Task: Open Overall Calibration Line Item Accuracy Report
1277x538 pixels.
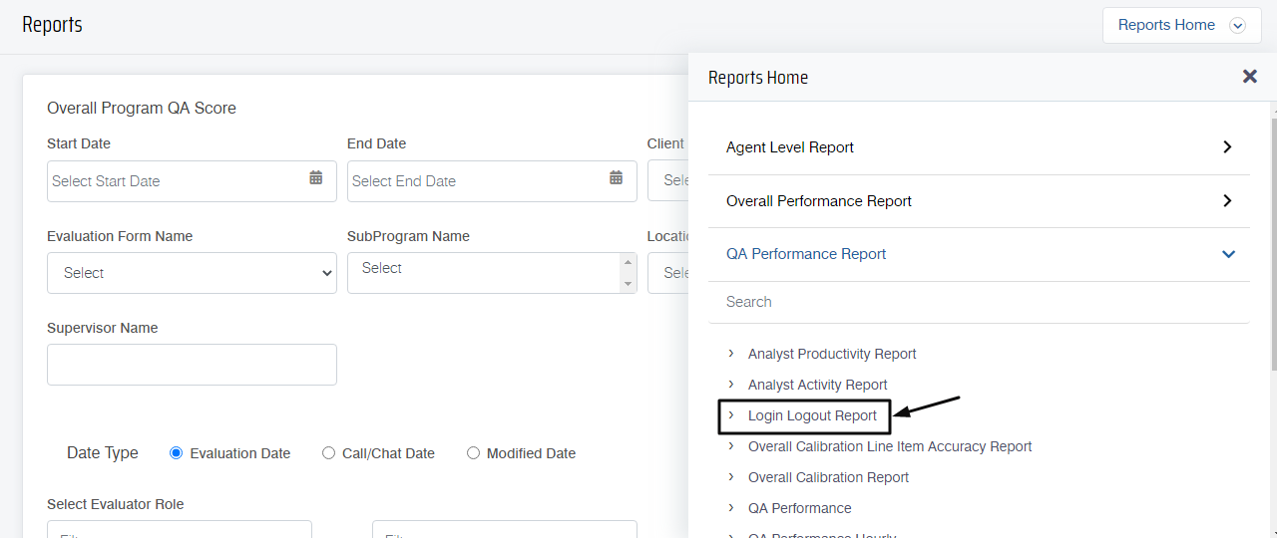Action: click(890, 446)
